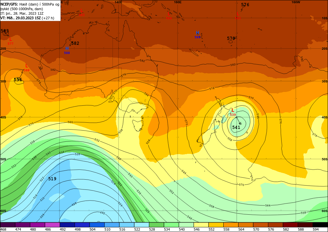
Task: Click the 474–480 purple legend swatch
Action: 23,225
